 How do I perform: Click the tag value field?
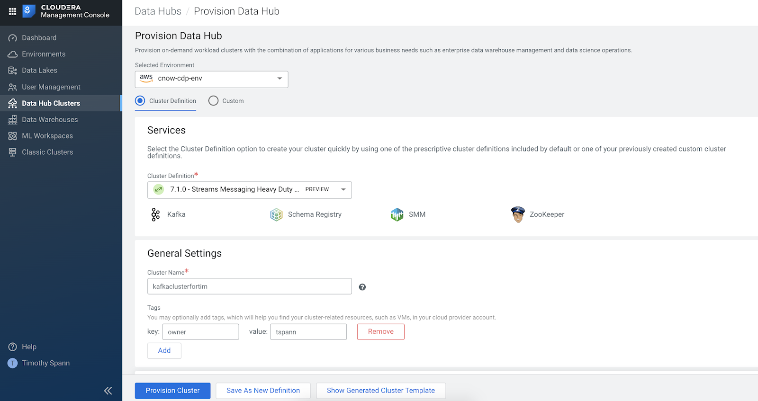click(x=308, y=332)
